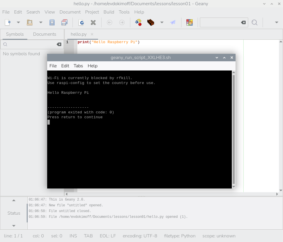
Task: Open the Build menu
Action: [x=109, y=12]
